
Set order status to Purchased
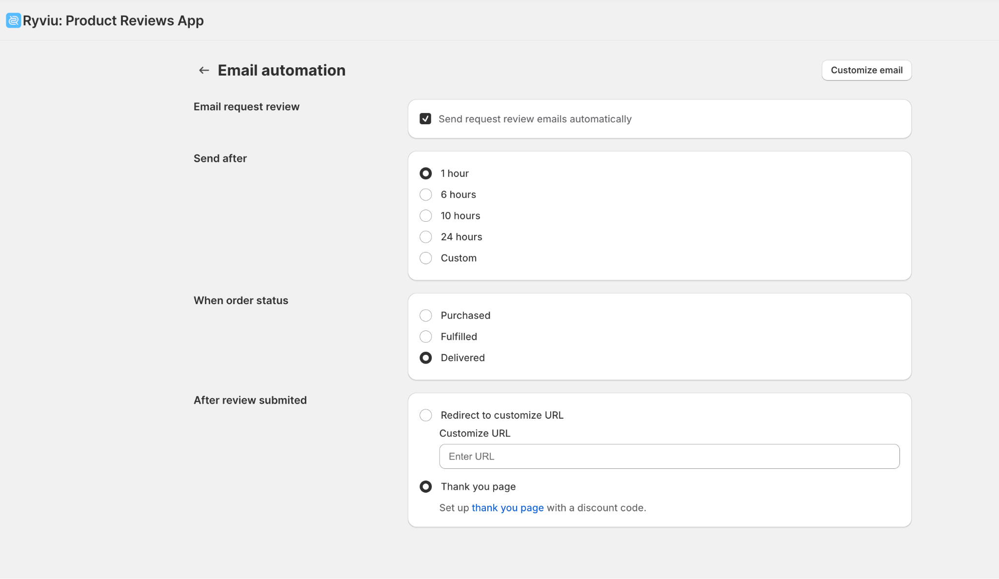tap(426, 315)
